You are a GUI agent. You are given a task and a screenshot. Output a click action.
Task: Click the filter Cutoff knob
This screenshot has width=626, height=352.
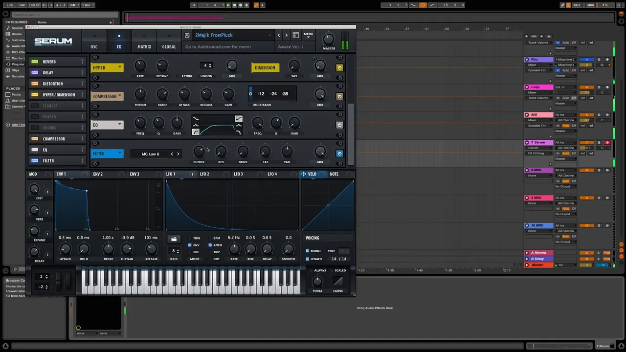[199, 151]
